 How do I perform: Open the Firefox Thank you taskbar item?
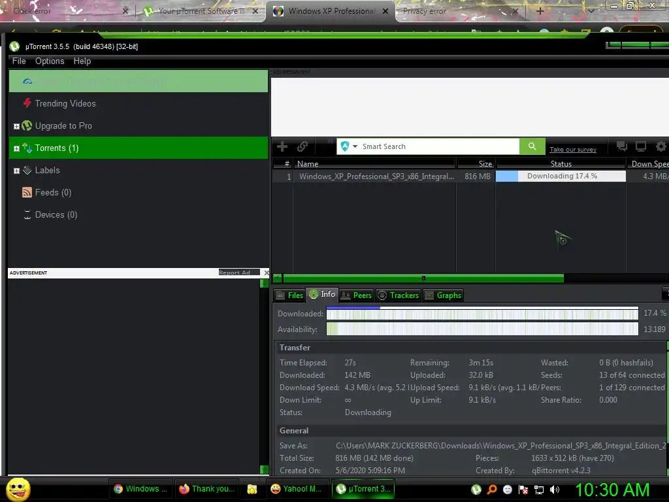coord(207,489)
